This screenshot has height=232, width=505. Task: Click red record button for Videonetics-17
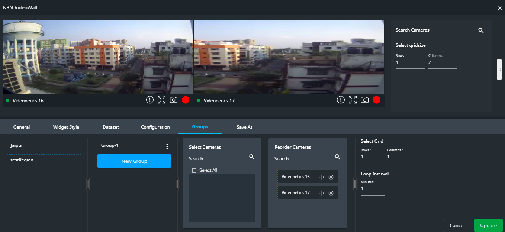(x=376, y=100)
